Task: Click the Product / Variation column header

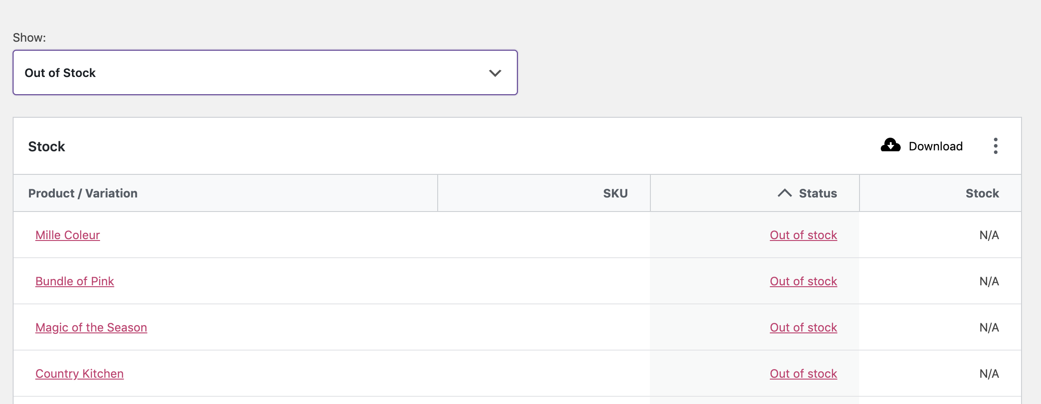Action: point(83,192)
